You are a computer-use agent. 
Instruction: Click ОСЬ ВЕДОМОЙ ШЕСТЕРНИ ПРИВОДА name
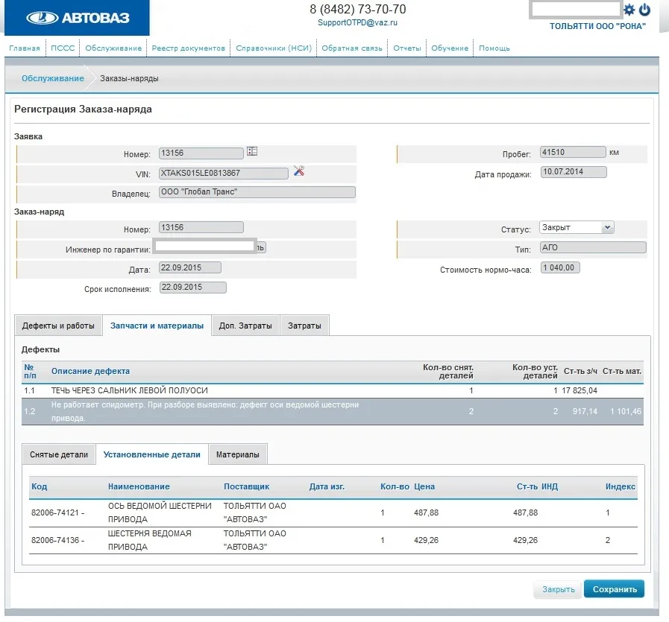click(x=160, y=512)
